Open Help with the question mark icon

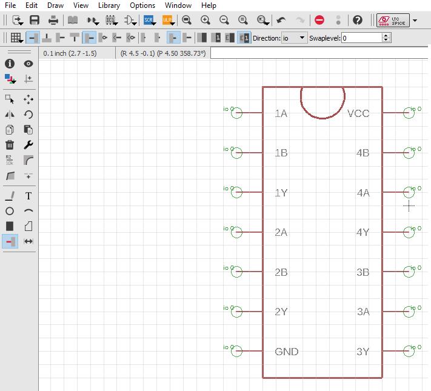[357, 20]
